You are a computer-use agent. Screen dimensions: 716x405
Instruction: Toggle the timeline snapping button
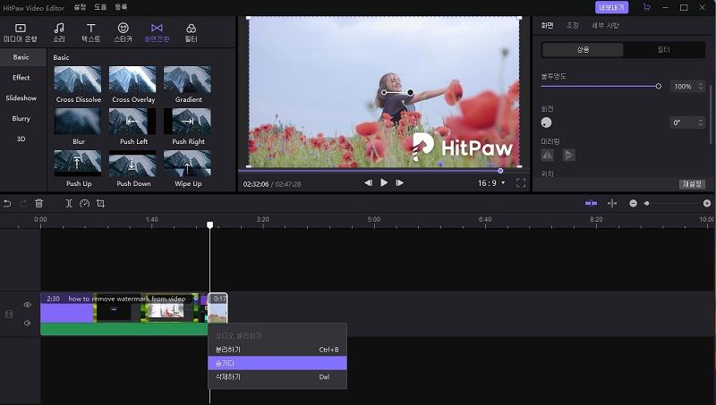tap(591, 204)
